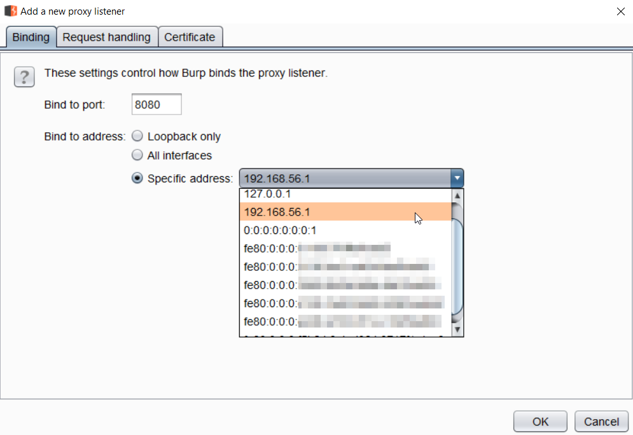Choose 192.168.56.1 from the address list

(345, 212)
